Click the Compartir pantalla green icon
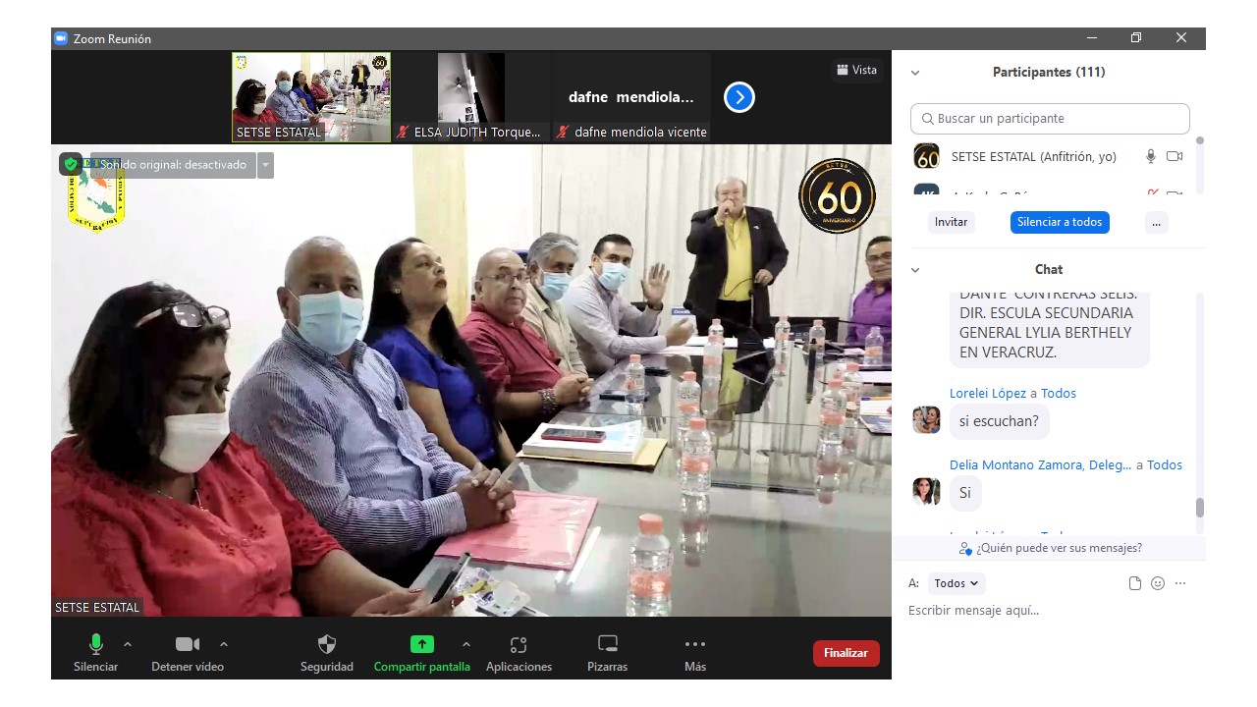The height and width of the screenshot is (707, 1257). 421,645
